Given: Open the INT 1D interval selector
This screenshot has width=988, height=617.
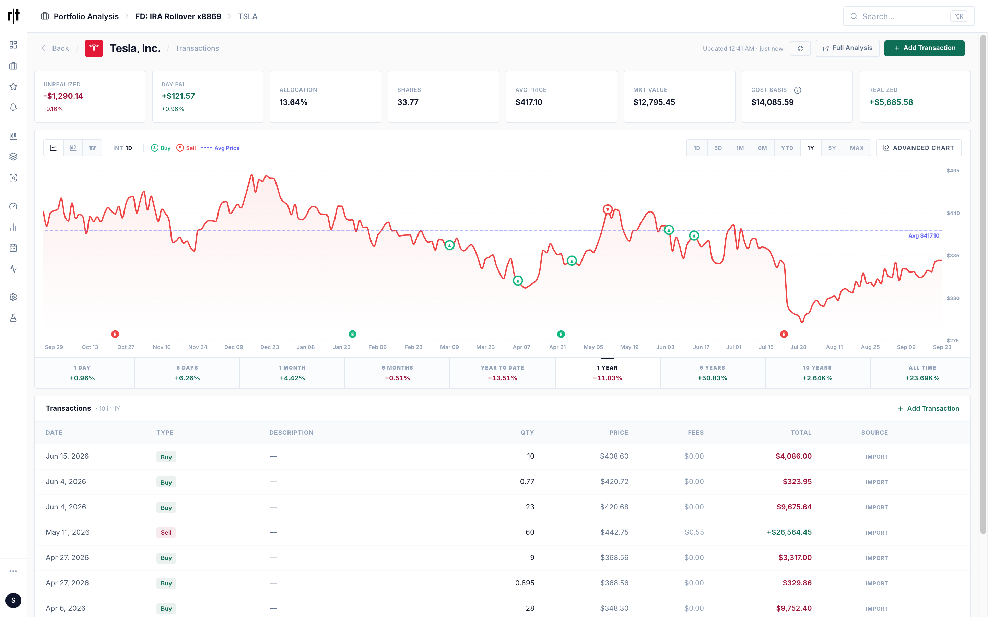Looking at the screenshot, I should pyautogui.click(x=122, y=148).
